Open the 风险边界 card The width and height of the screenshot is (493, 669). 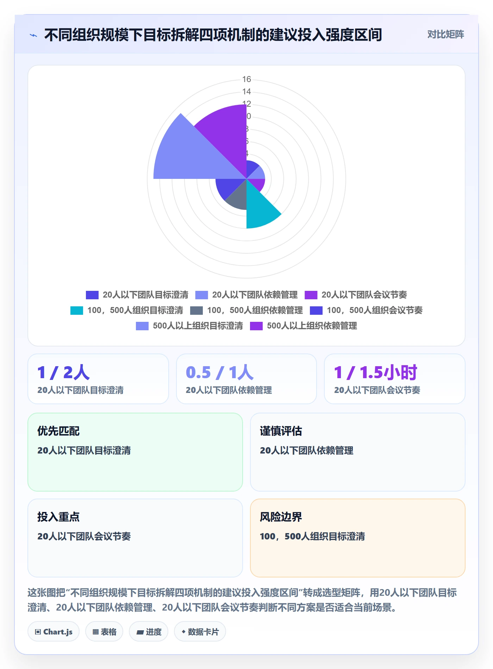(x=358, y=538)
